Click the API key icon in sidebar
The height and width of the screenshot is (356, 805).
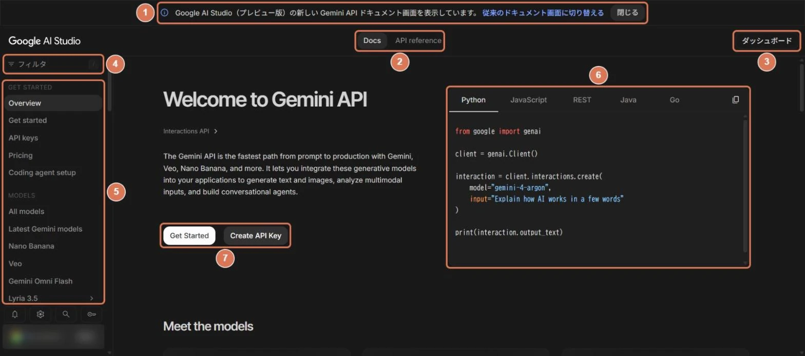[91, 315]
